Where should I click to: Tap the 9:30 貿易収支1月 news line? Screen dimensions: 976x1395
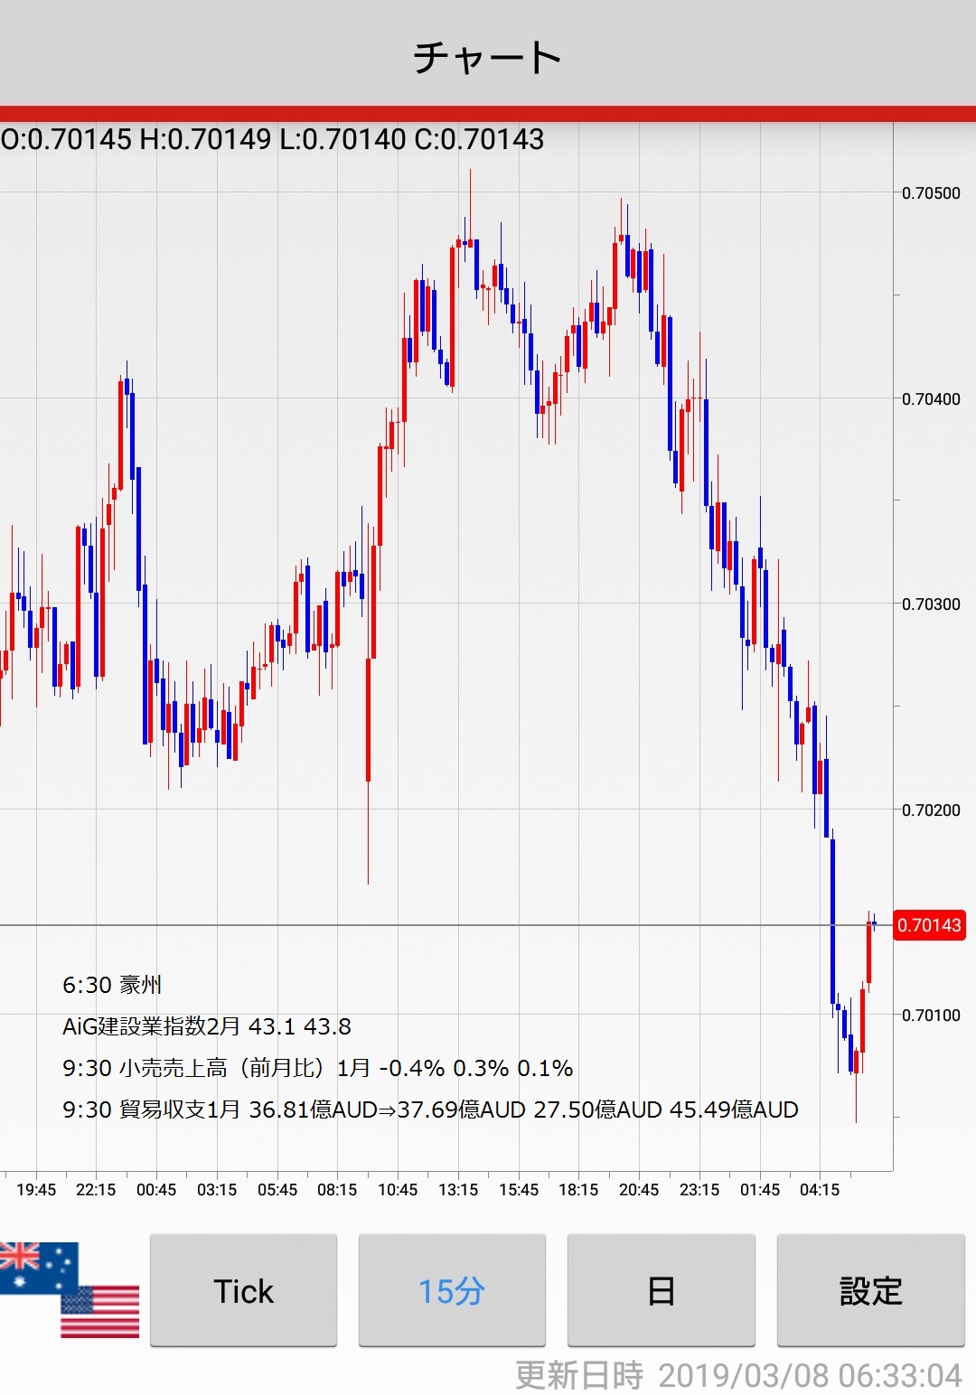430,1109
